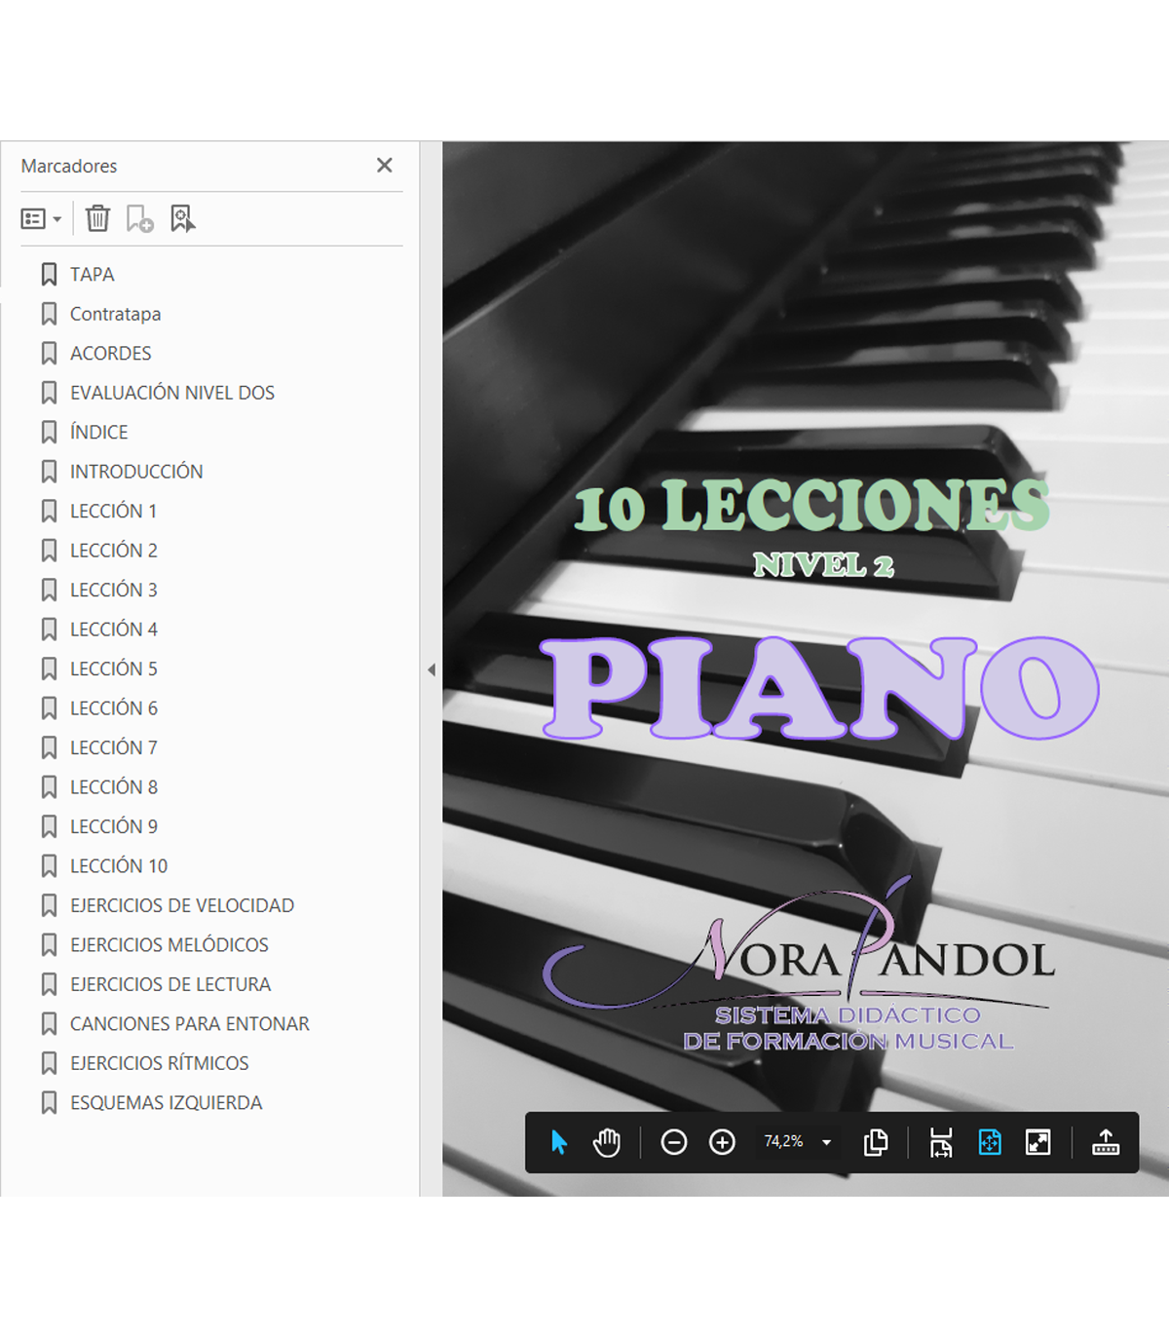Delete selected bookmark with trash icon
1169x1337 pixels.
click(97, 218)
